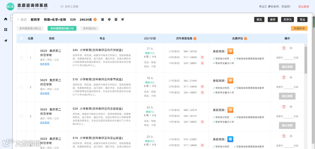Click 确定调整 button in row 1
This screenshot has height=149, width=315.
287,67
